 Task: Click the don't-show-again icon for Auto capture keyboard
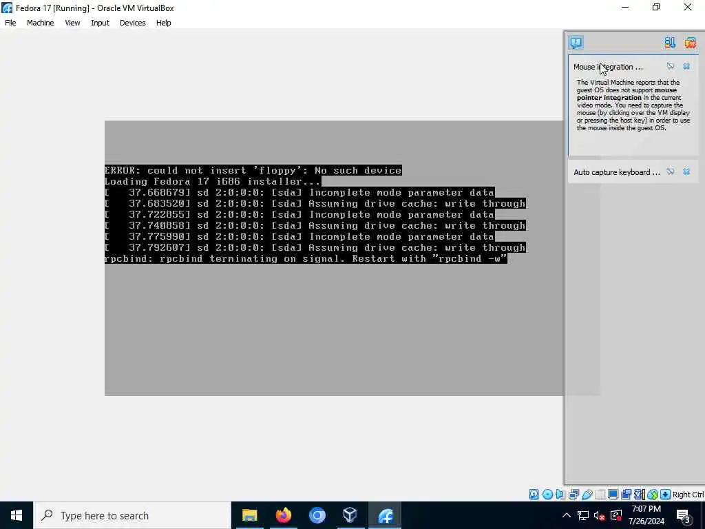tap(671, 172)
